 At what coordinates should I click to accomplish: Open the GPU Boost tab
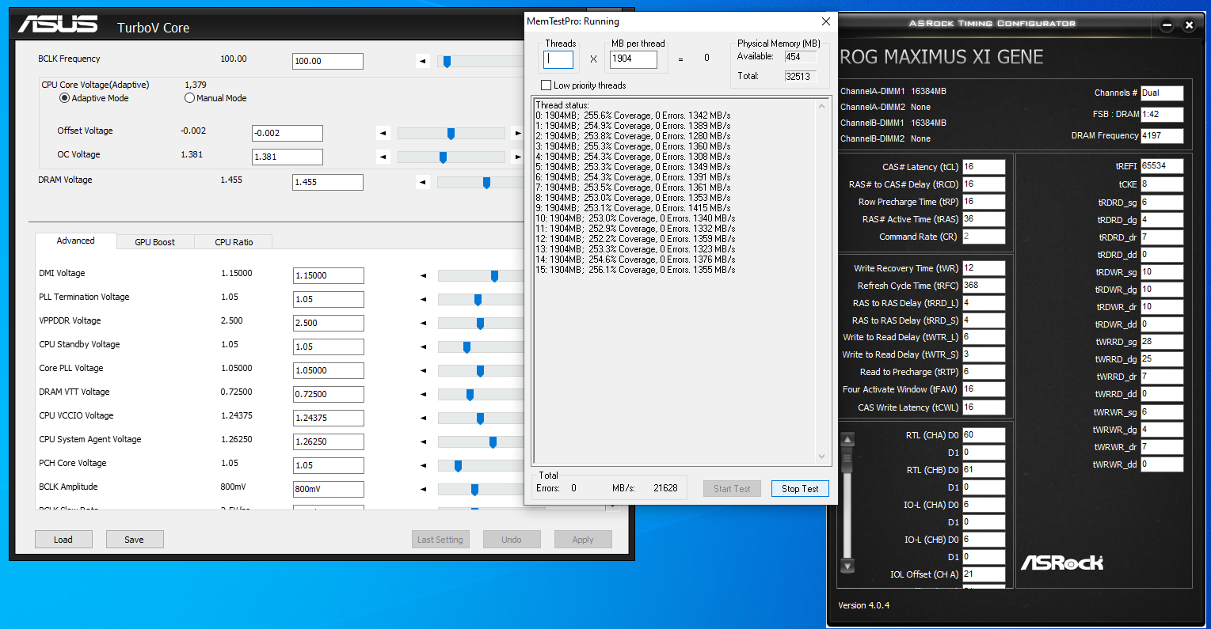click(155, 242)
